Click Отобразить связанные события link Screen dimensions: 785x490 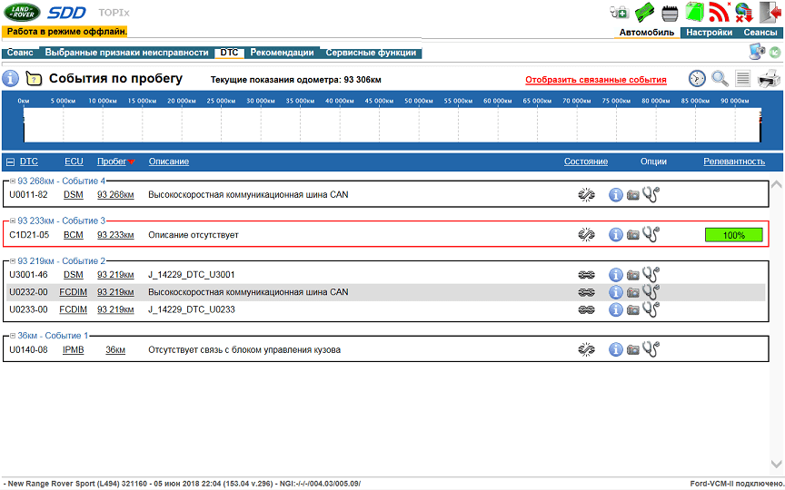[x=596, y=80]
